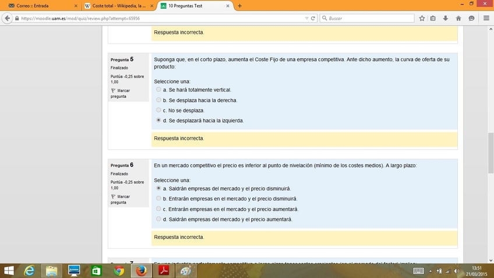
Task: Close the Coste total Wikipedia tab
Action: [151, 6]
